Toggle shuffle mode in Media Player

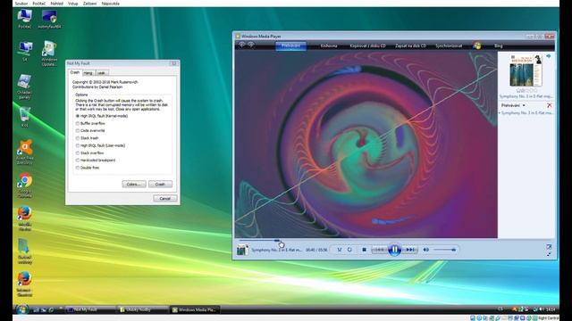(x=340, y=250)
